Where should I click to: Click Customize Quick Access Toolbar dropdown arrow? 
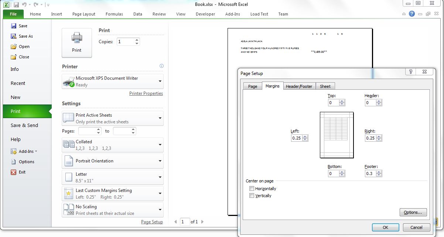(x=49, y=5)
